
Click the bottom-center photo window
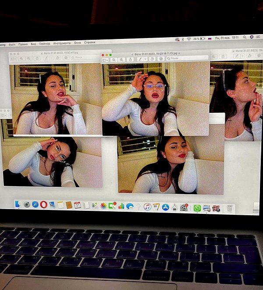click(x=171, y=165)
